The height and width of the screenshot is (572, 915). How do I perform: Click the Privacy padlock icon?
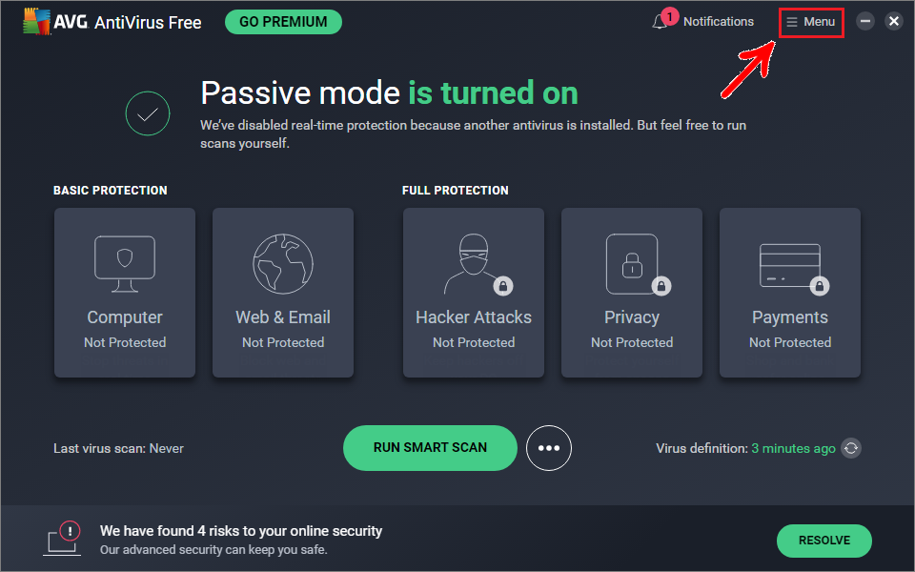632,264
